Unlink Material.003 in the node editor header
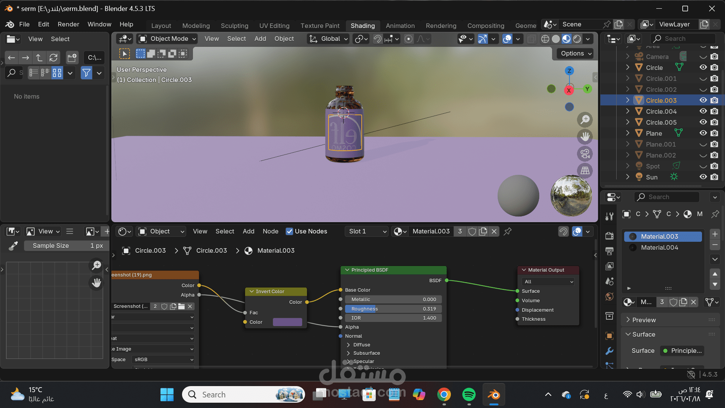This screenshot has height=408, width=725. pyautogui.click(x=494, y=232)
